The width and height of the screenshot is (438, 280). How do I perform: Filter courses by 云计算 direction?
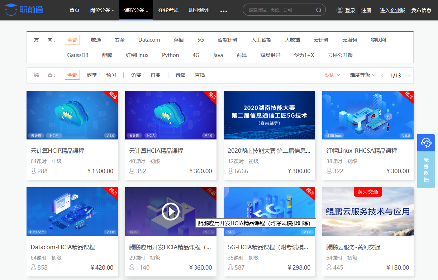[x=321, y=40]
